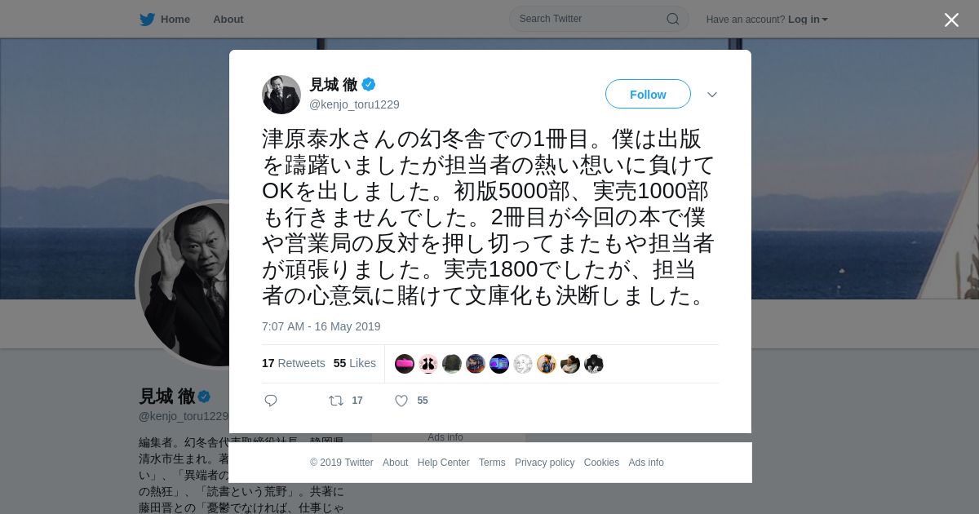This screenshot has height=514, width=979.
Task: Like the tweet with the heart icon
Action: [x=401, y=401]
